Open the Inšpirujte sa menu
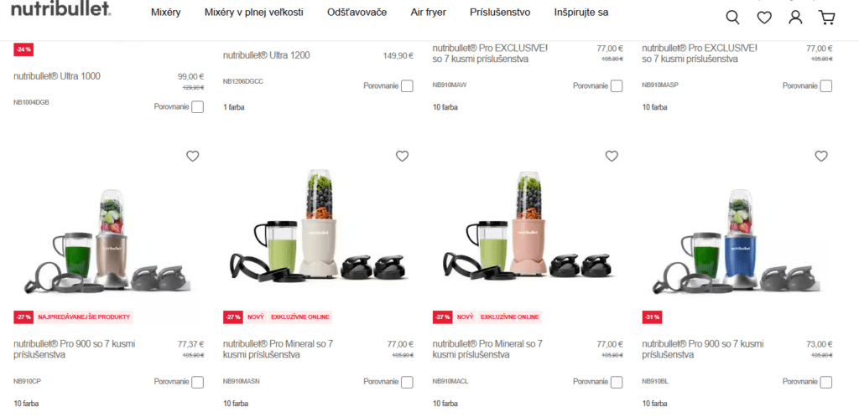 tap(580, 13)
